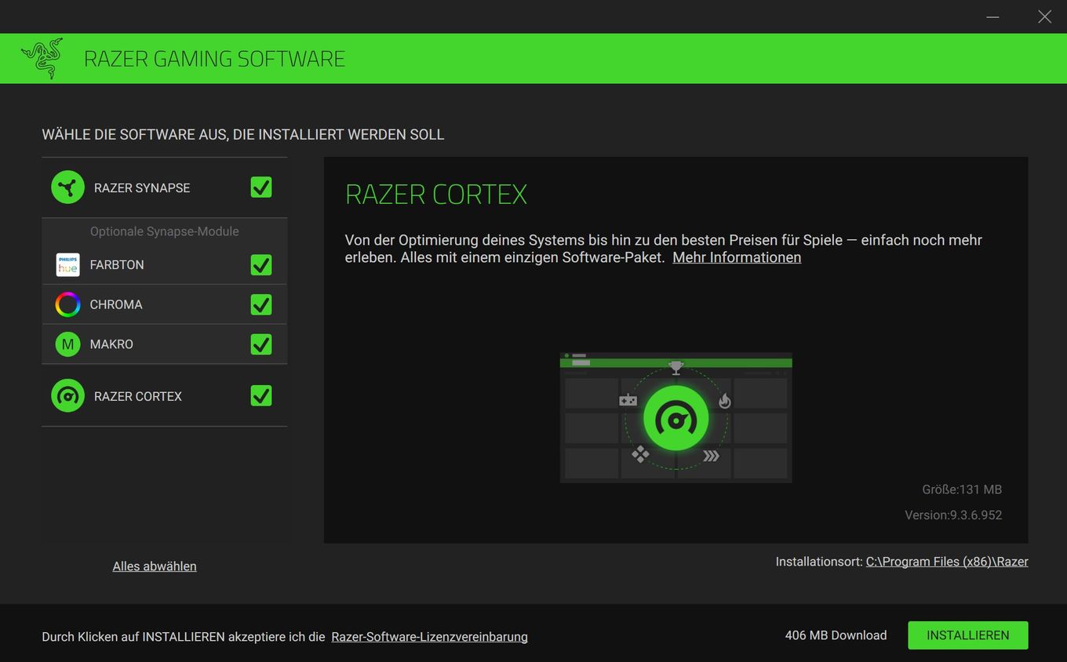Click the Razer Cortex list icon
The width and height of the screenshot is (1067, 662).
click(x=67, y=396)
